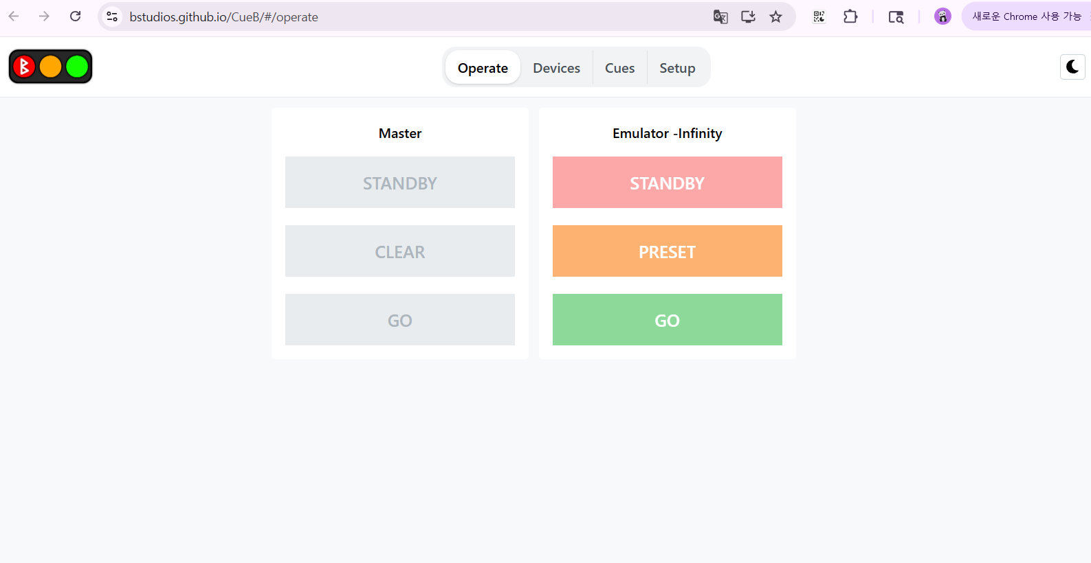Select the Operate tab
The width and height of the screenshot is (1091, 563).
(x=483, y=67)
